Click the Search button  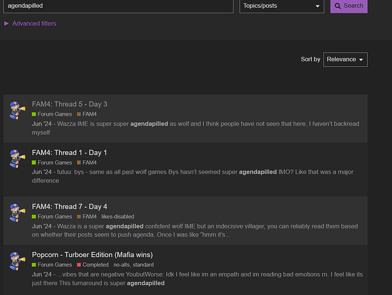tap(348, 6)
